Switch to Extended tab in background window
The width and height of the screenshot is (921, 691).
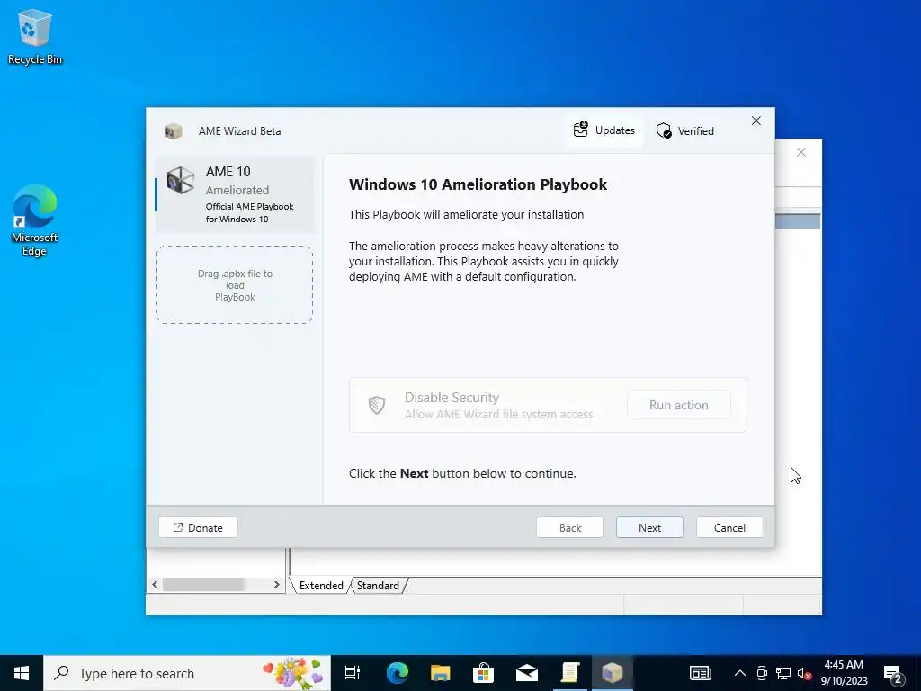(321, 585)
